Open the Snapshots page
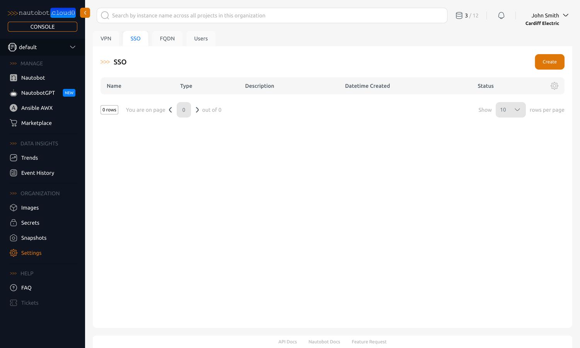Screen dimensions: 580x348 (34, 238)
